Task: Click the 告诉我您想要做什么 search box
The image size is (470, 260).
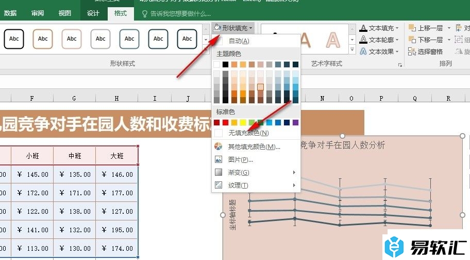Action: (180, 14)
